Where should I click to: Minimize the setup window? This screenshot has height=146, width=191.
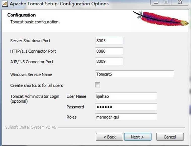point(156,3)
